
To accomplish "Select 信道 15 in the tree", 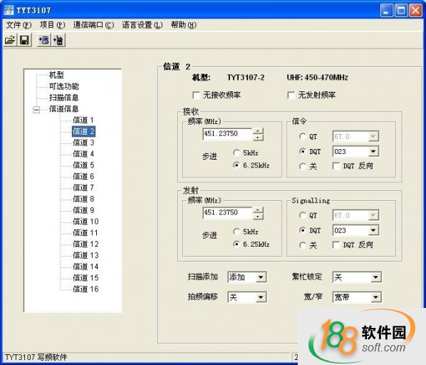I will (85, 278).
